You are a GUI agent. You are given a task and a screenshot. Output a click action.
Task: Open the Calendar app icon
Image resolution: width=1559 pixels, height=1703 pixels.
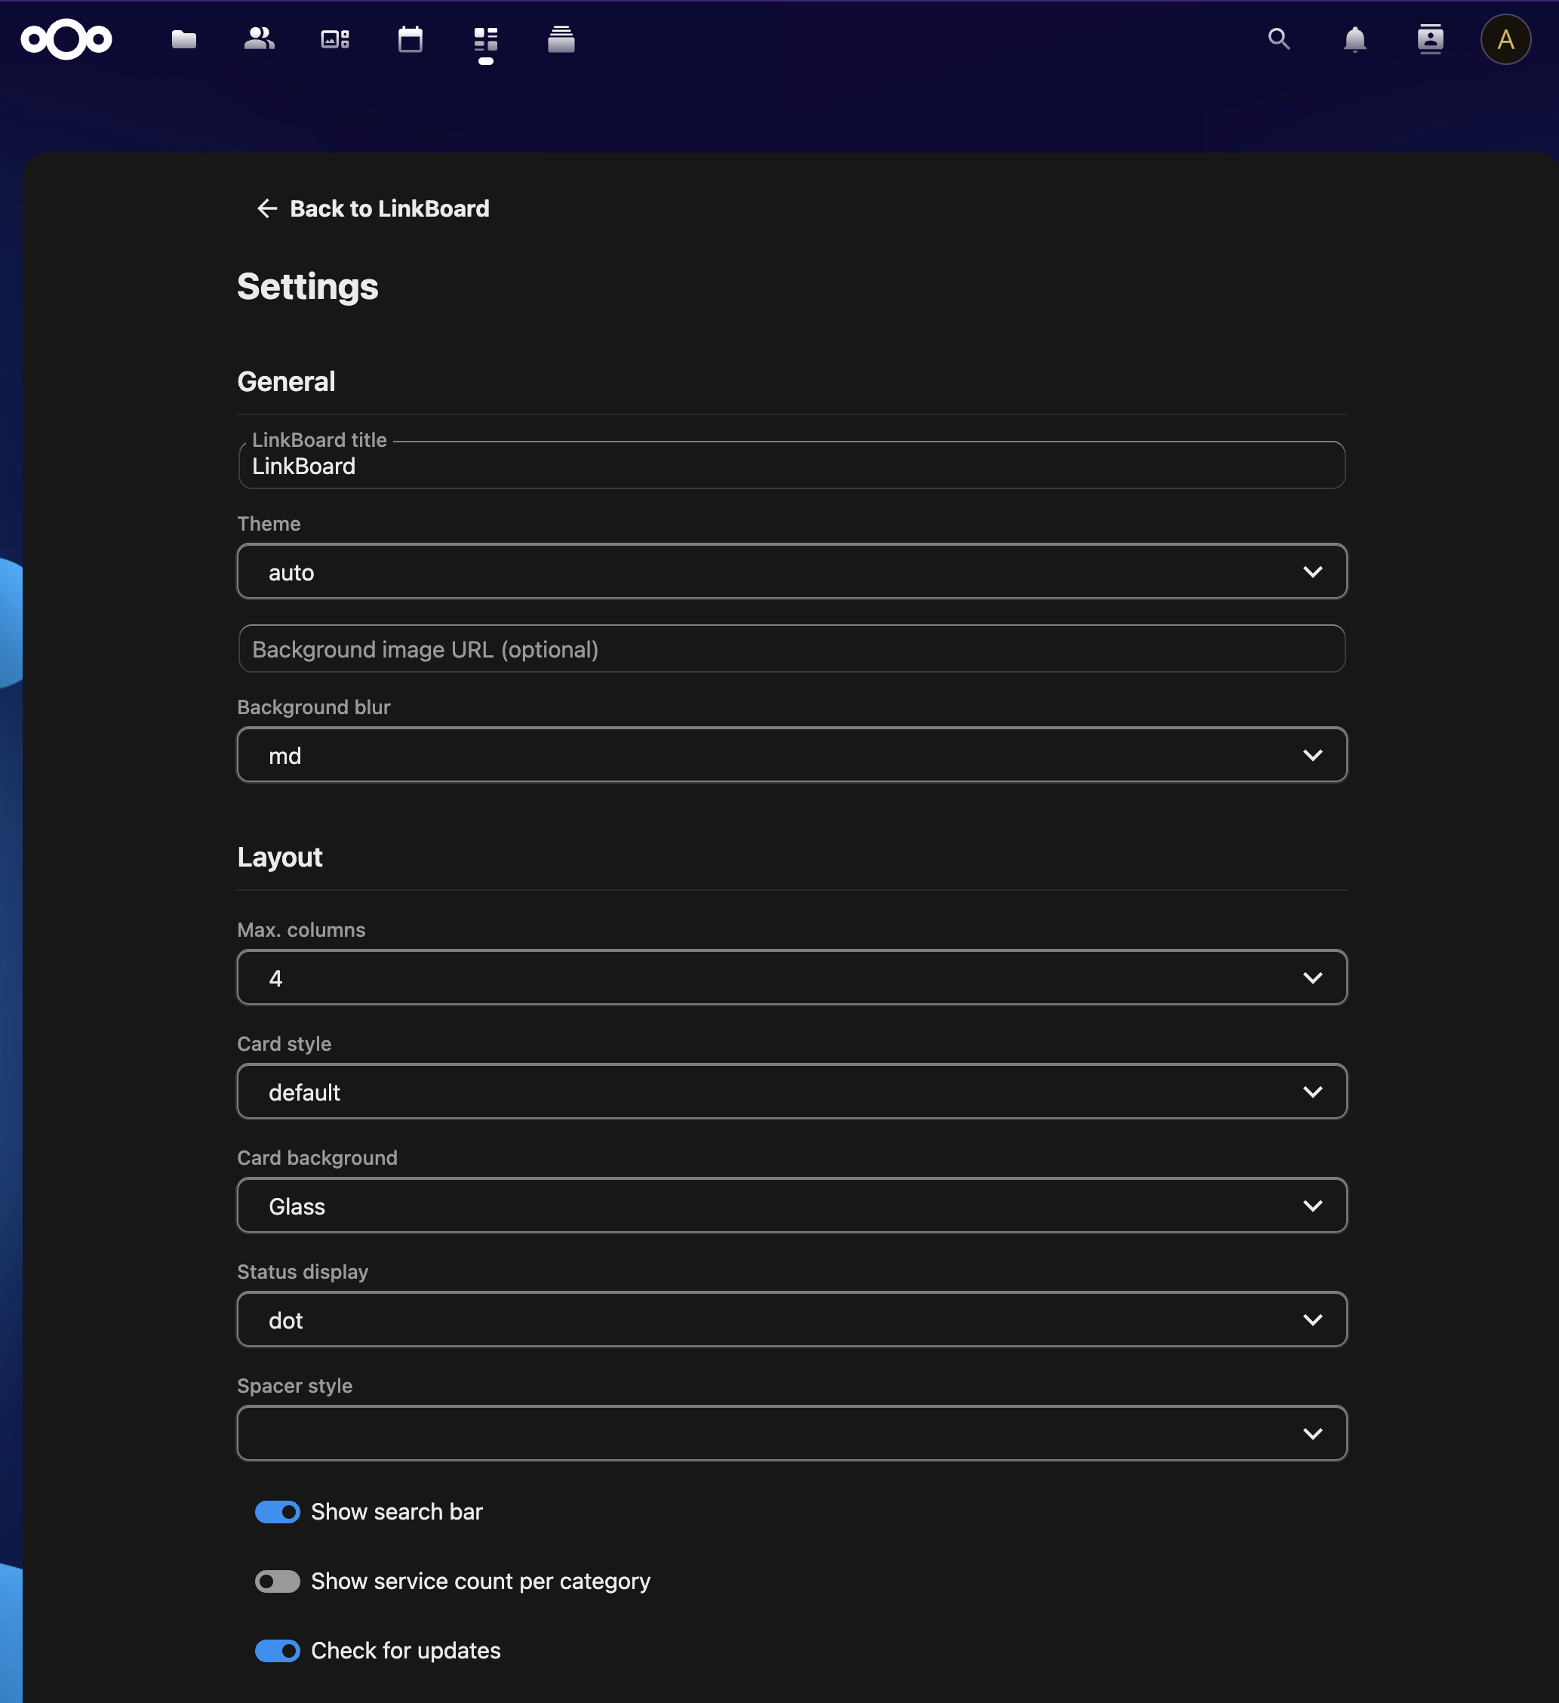click(411, 38)
